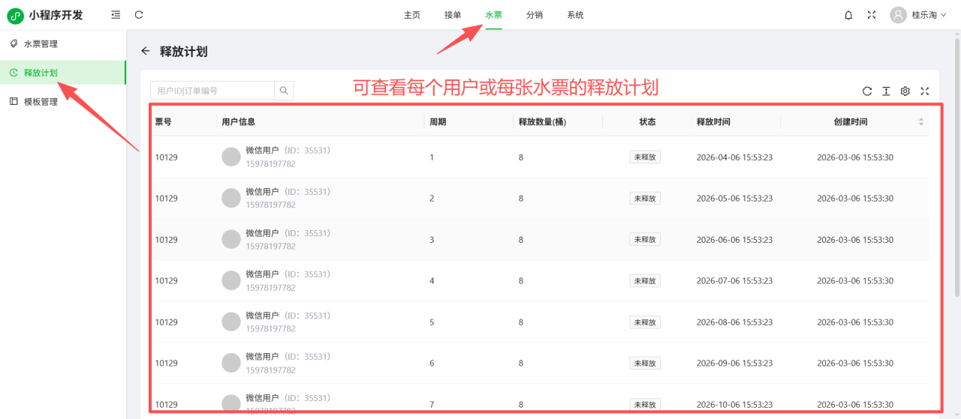Open the notification bell
This screenshot has height=419, width=961.
tap(848, 15)
